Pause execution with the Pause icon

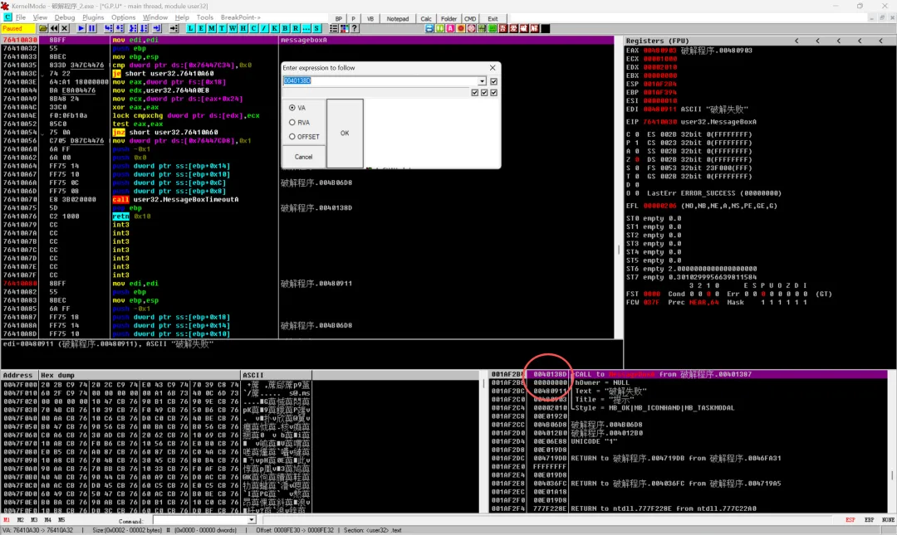(x=91, y=28)
